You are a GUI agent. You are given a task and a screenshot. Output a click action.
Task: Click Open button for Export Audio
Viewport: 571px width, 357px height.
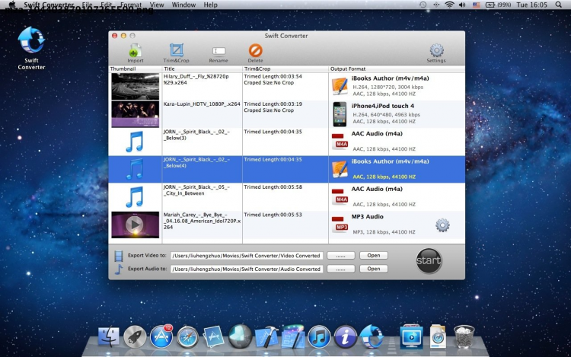373,269
